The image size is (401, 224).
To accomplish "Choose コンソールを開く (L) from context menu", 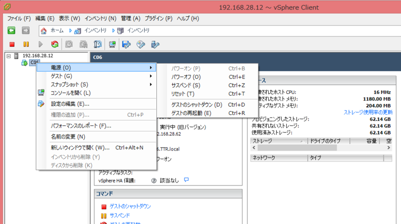I will 97,93.
